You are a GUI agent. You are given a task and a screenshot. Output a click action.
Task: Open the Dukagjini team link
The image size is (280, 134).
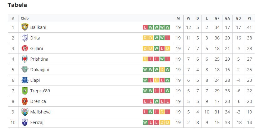40,70
